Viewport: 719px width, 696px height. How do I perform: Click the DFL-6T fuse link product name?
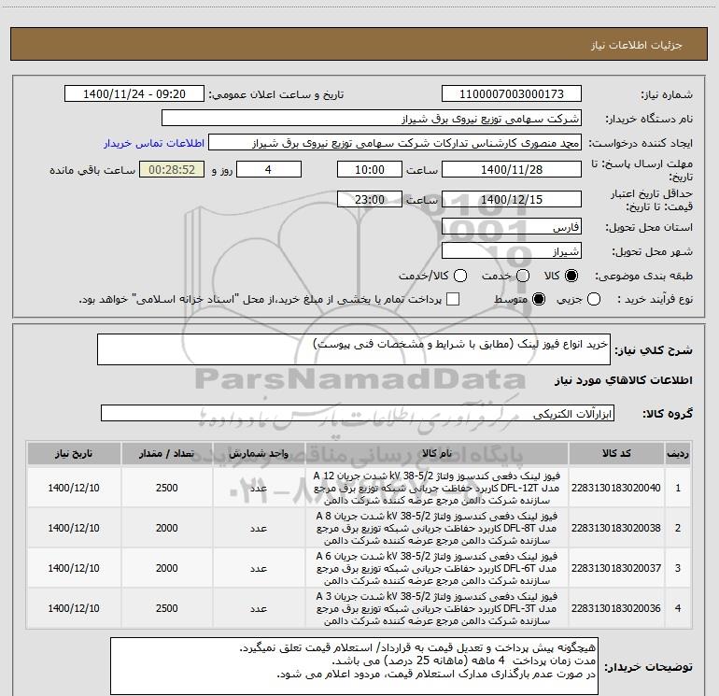[x=437, y=568]
